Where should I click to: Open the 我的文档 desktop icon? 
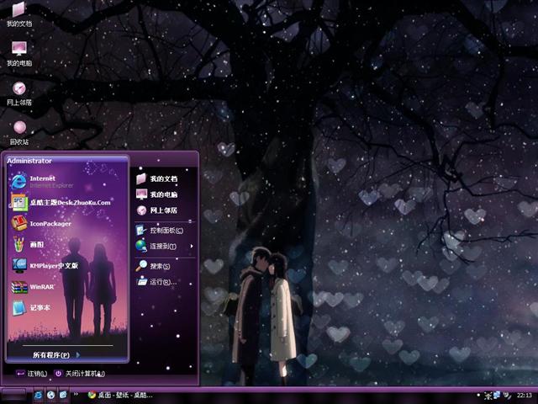[19, 14]
